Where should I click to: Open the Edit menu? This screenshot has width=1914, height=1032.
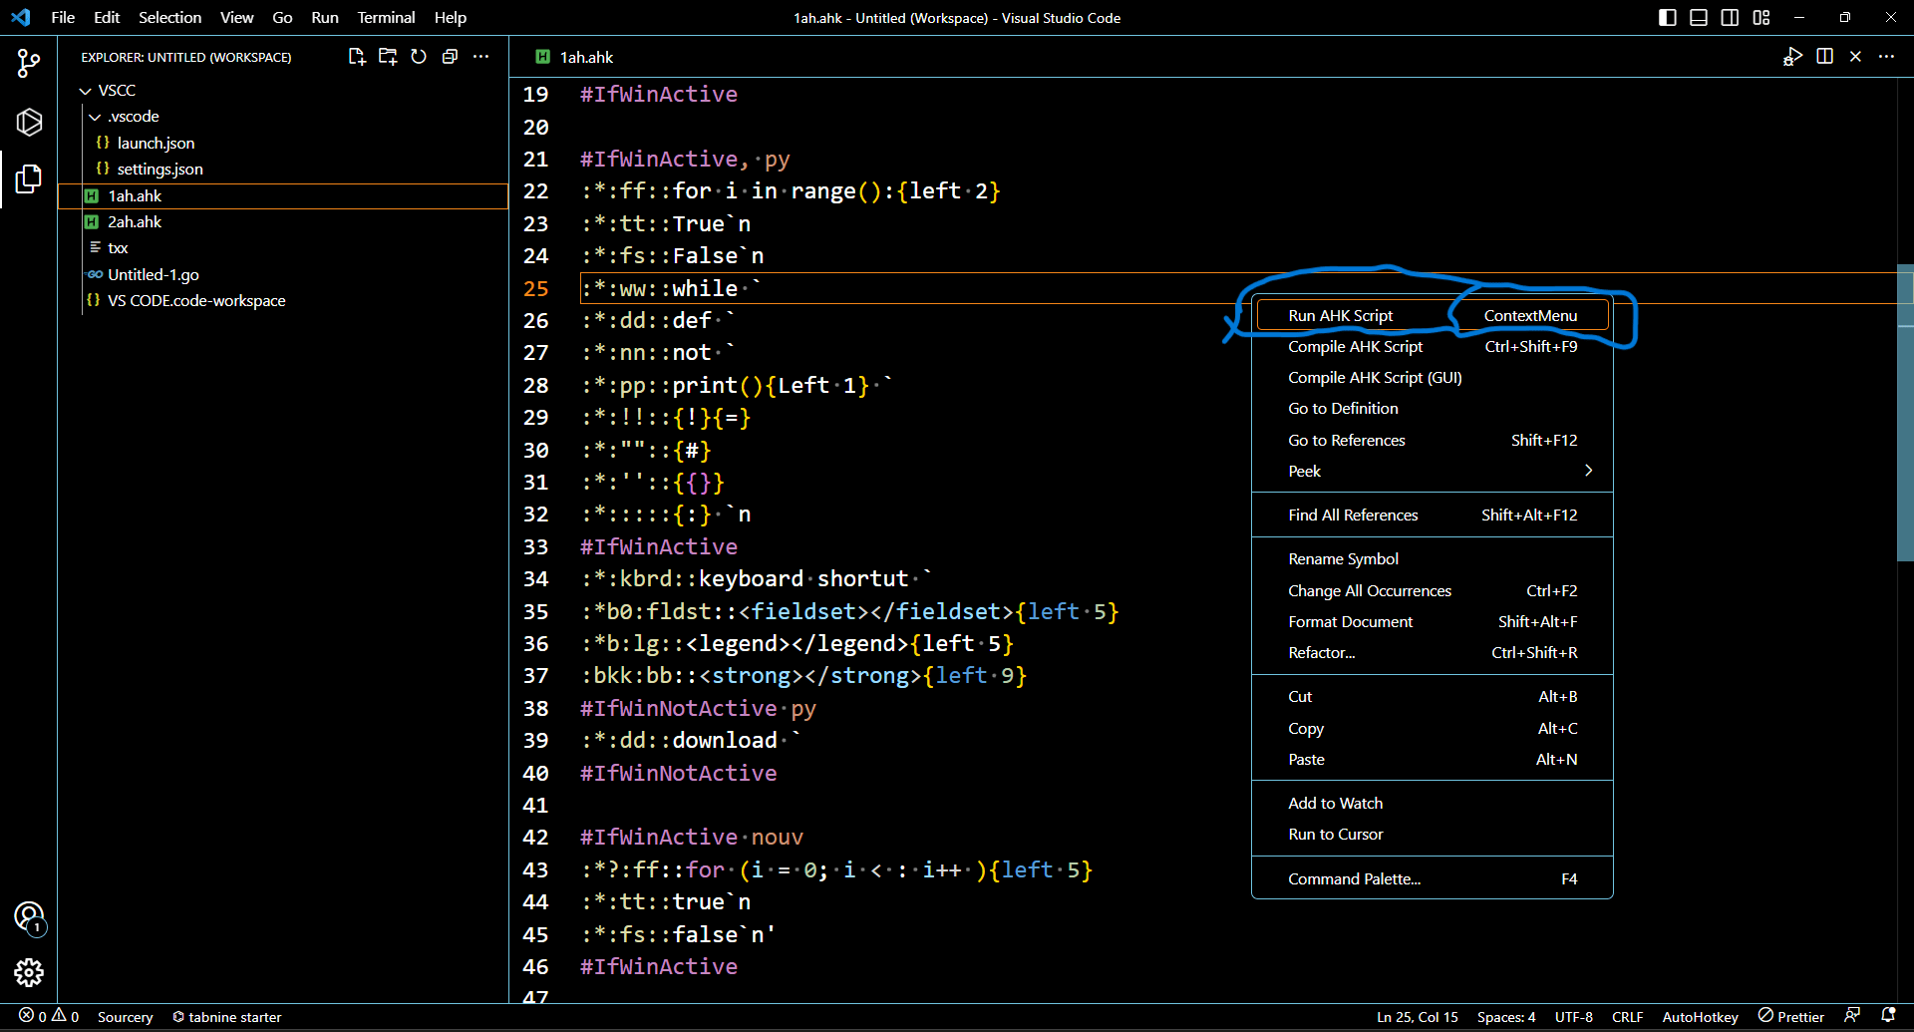[107, 17]
